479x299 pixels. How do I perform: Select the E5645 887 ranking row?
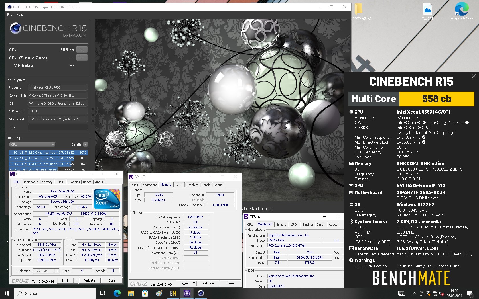coord(48,158)
